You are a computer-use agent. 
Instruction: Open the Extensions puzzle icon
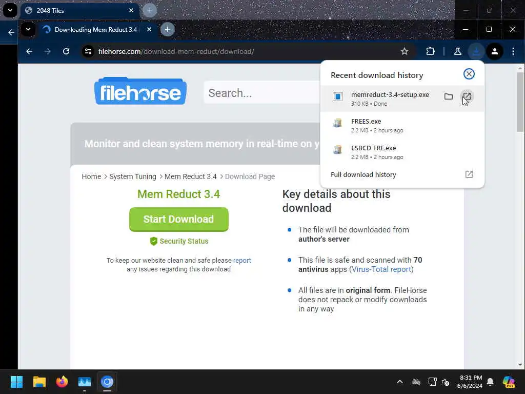pos(430,51)
